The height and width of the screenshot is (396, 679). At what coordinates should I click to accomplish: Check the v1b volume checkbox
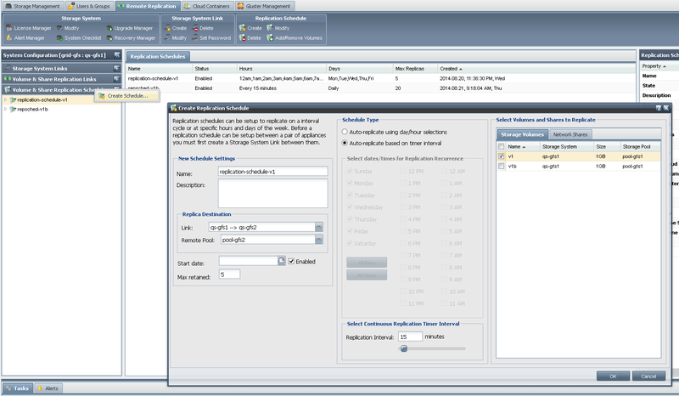pos(501,167)
